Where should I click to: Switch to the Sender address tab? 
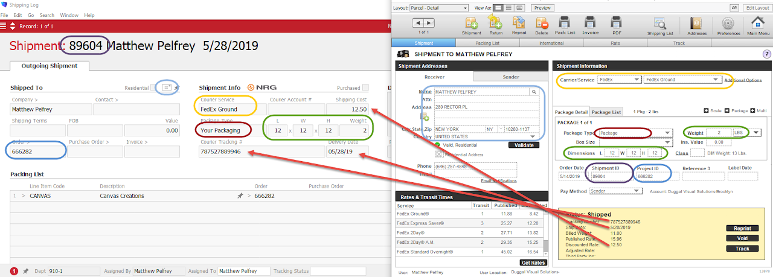pos(510,77)
